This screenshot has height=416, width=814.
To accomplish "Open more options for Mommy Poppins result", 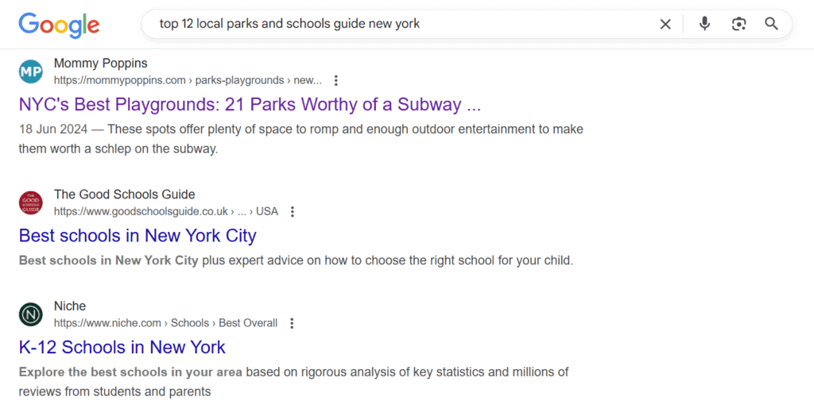I will (336, 80).
